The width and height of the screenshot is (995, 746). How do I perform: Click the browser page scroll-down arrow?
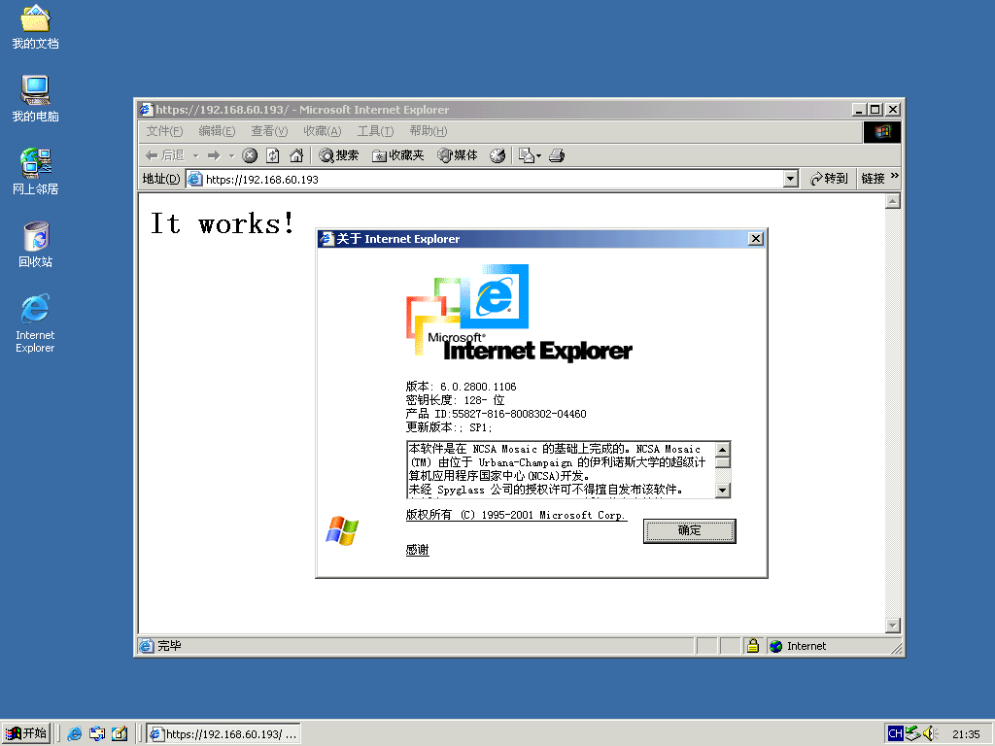coord(892,626)
